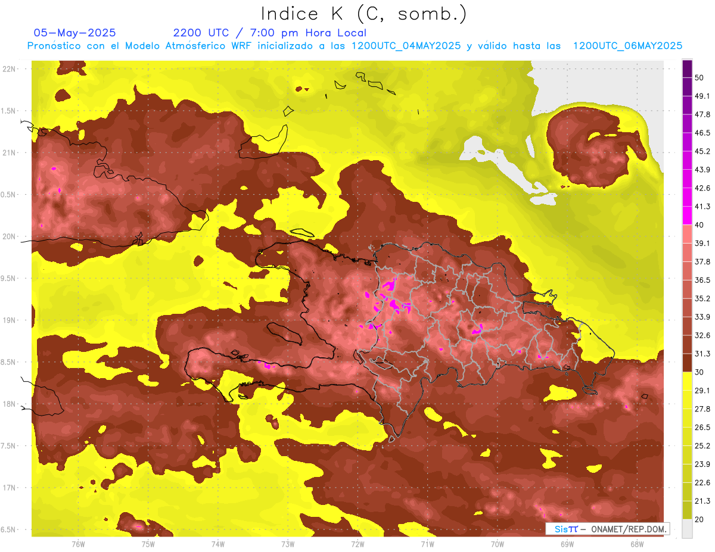
Task: Click the '50' value on the color scale
Action: click(x=700, y=78)
